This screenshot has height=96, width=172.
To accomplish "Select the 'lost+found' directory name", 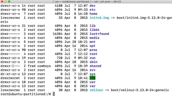I will pos(99,34).
